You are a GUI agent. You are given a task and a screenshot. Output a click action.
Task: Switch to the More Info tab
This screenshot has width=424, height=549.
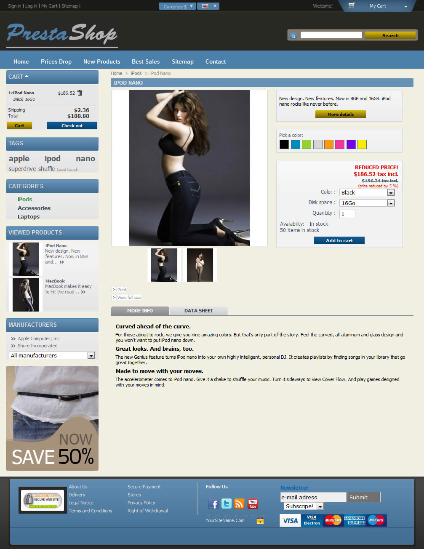tap(140, 311)
